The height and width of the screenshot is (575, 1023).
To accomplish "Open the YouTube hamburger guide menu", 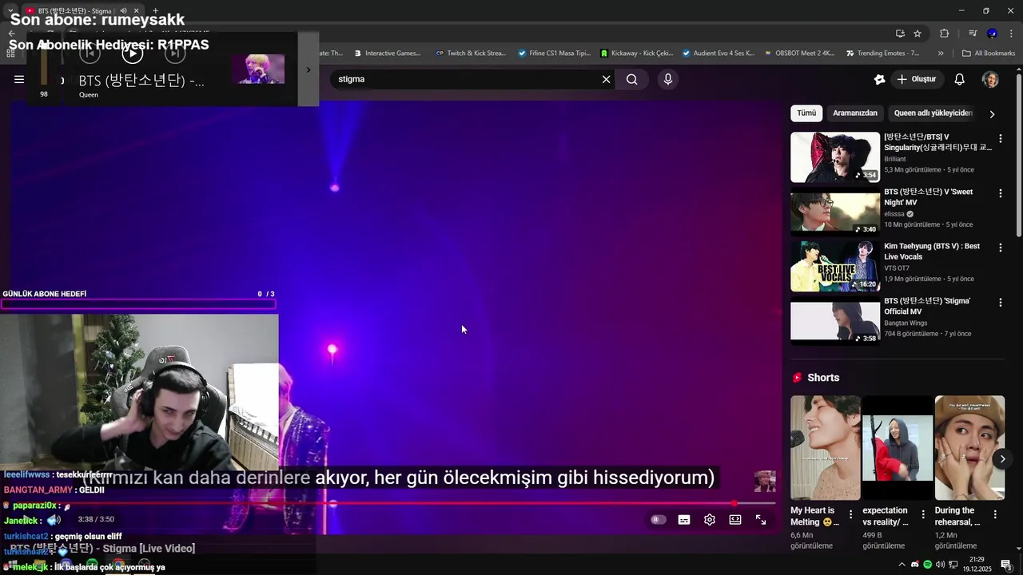I will tap(19, 79).
